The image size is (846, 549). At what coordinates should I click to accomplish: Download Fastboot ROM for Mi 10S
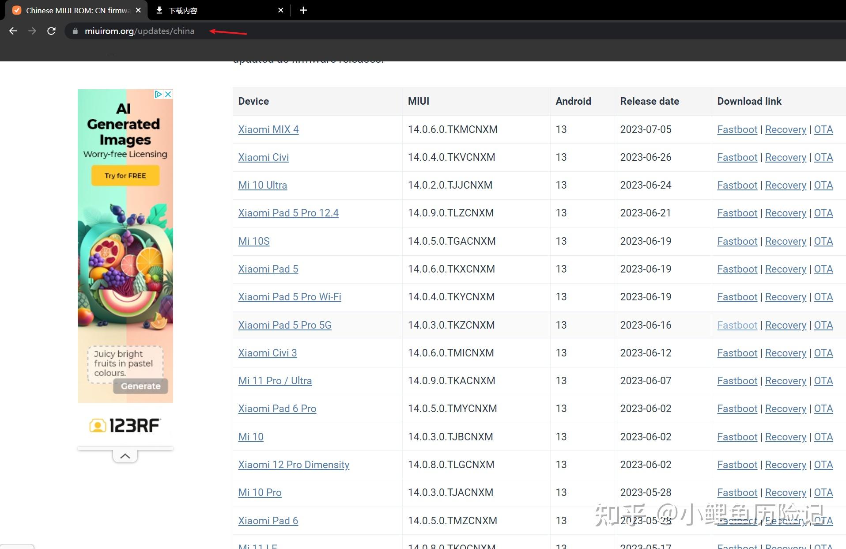click(x=737, y=241)
